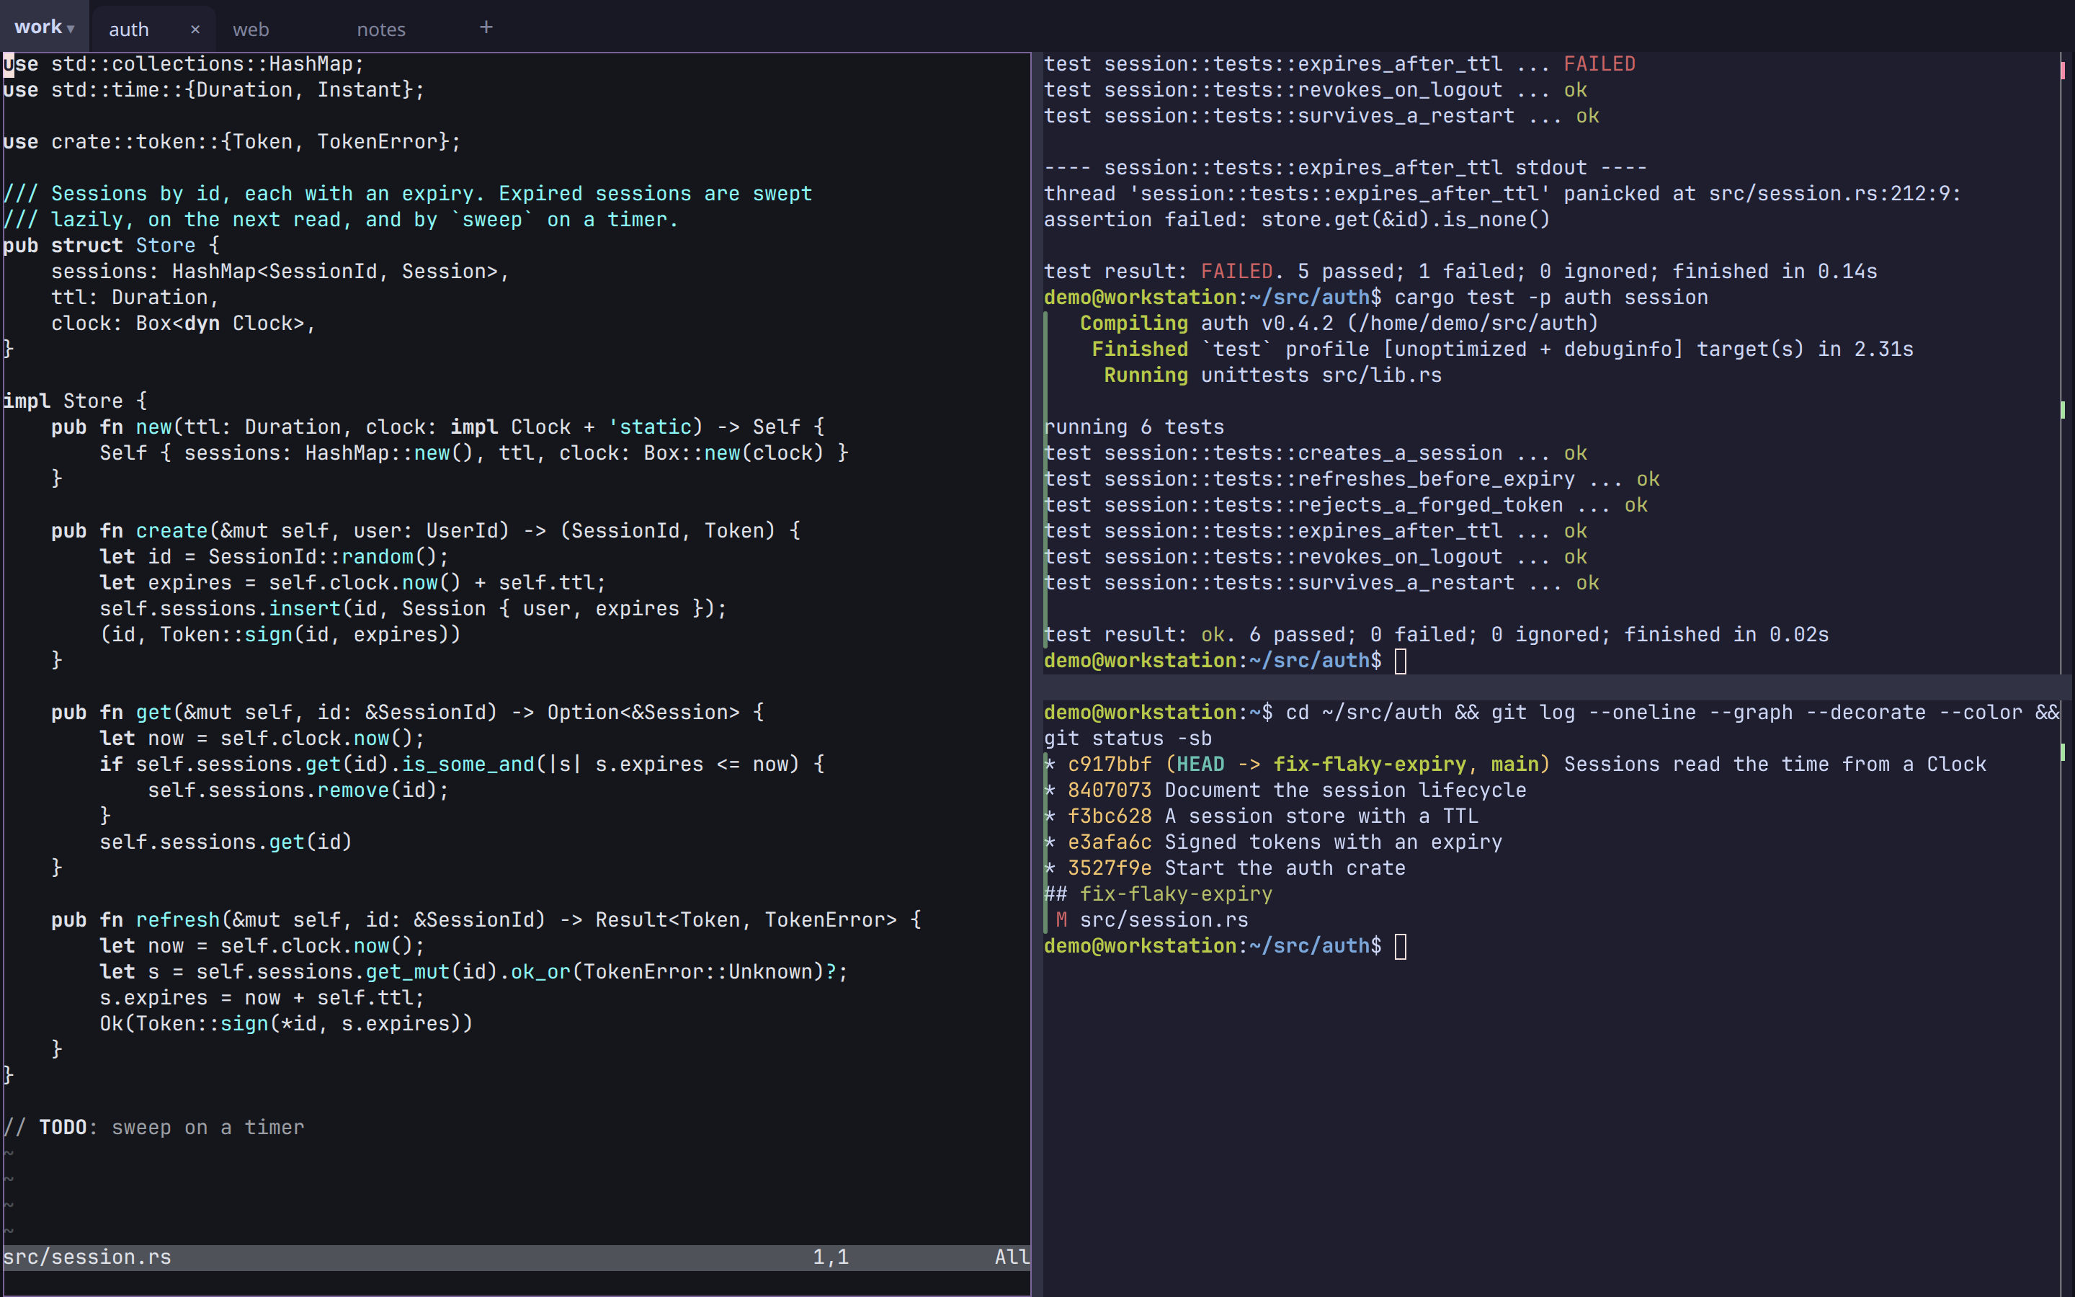
Task: Click commit hash 8407073
Action: (x=1110, y=790)
